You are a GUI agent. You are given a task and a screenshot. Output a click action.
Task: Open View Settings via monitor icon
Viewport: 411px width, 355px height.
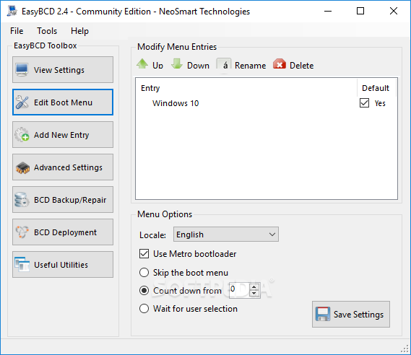(22, 70)
